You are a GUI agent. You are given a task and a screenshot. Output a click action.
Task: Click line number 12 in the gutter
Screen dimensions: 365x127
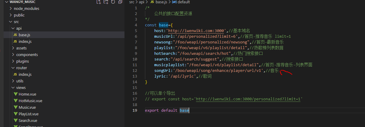[135, 71]
